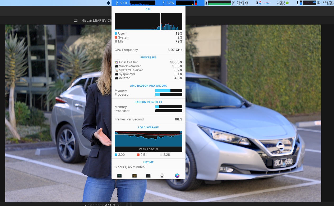Click the clapperboard icon beside Nissan LEAF title
The width and height of the screenshot is (334, 206).
click(76, 21)
